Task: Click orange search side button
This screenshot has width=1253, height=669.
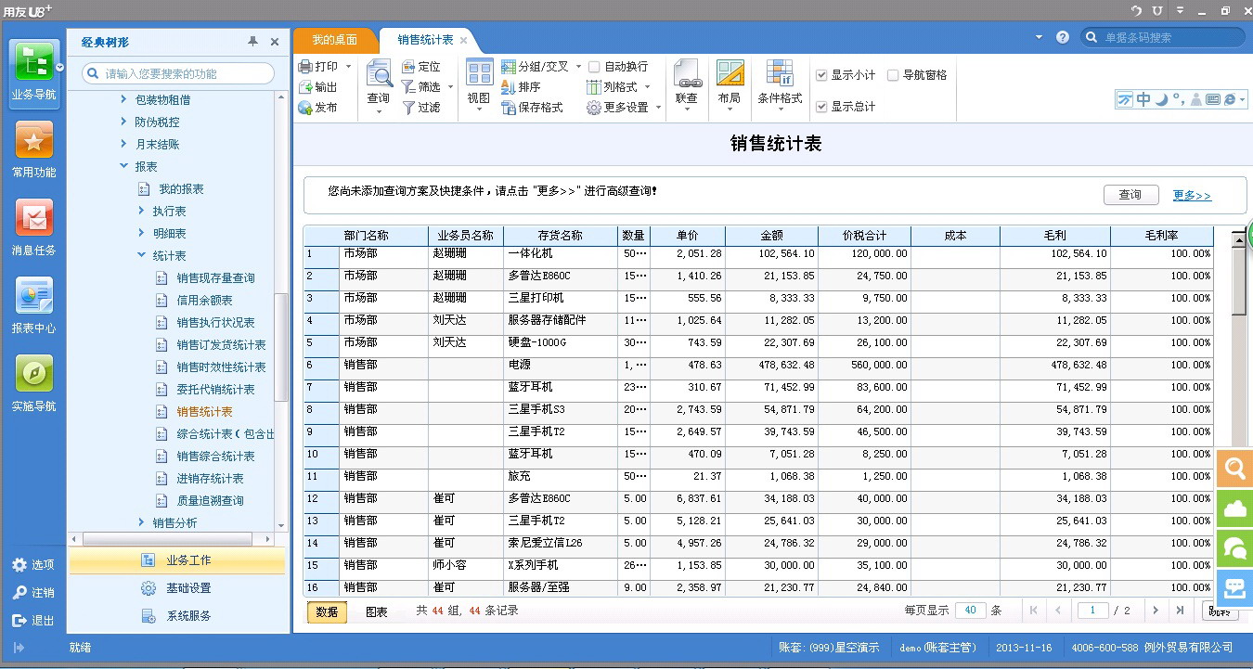Action: coord(1235,470)
